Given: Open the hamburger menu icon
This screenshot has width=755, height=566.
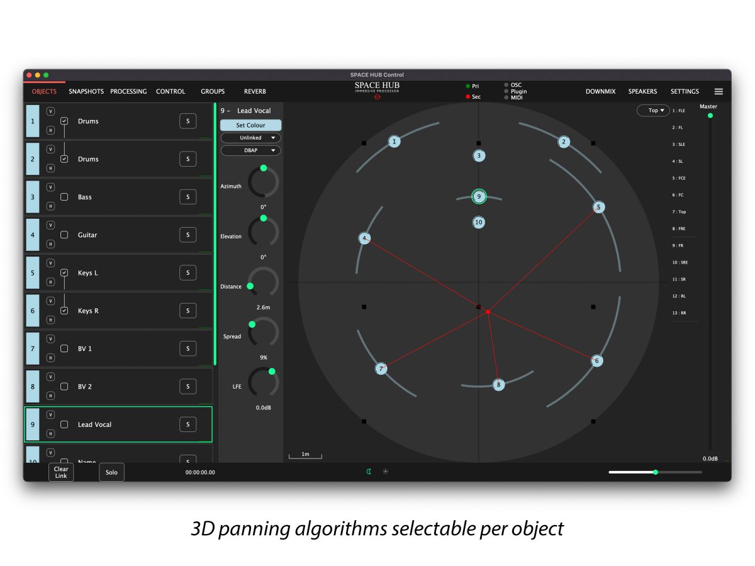Looking at the screenshot, I should pos(719,91).
